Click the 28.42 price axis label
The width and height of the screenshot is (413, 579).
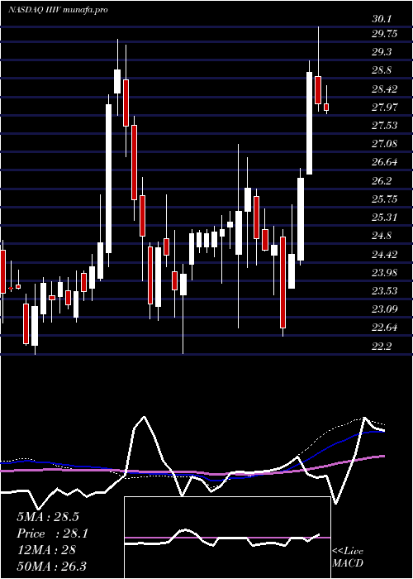tap(384, 89)
